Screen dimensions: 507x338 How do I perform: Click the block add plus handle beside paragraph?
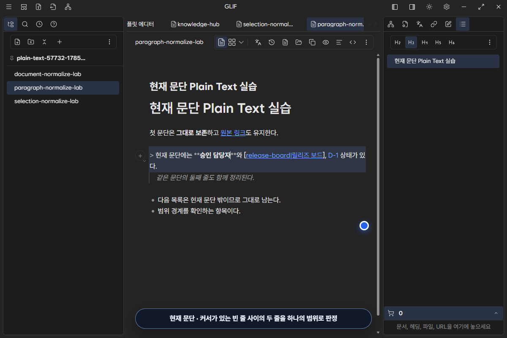[x=140, y=155]
